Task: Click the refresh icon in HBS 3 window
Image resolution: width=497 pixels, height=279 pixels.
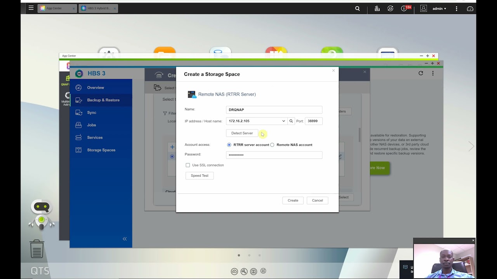Action: pos(421,73)
